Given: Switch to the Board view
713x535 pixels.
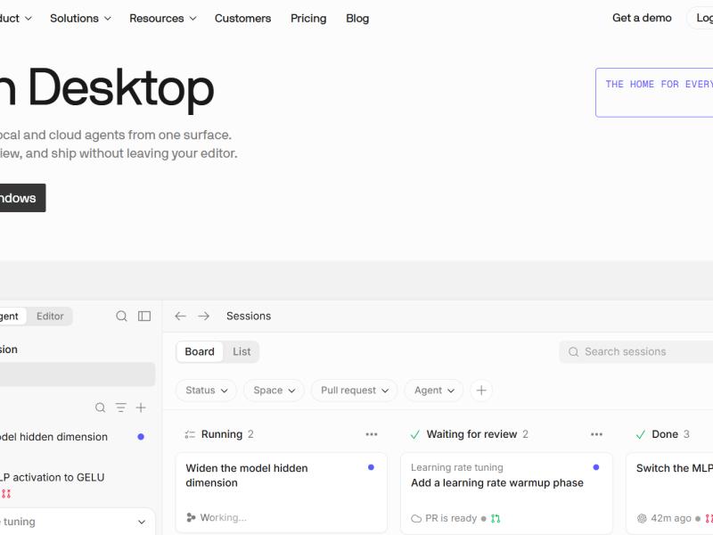Looking at the screenshot, I should click(x=200, y=351).
